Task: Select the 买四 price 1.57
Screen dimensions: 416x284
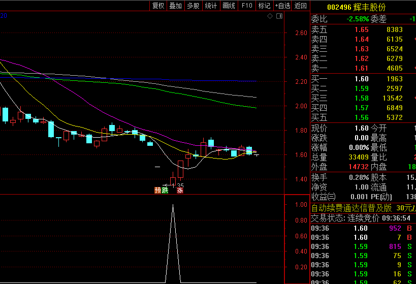Action: (x=362, y=108)
